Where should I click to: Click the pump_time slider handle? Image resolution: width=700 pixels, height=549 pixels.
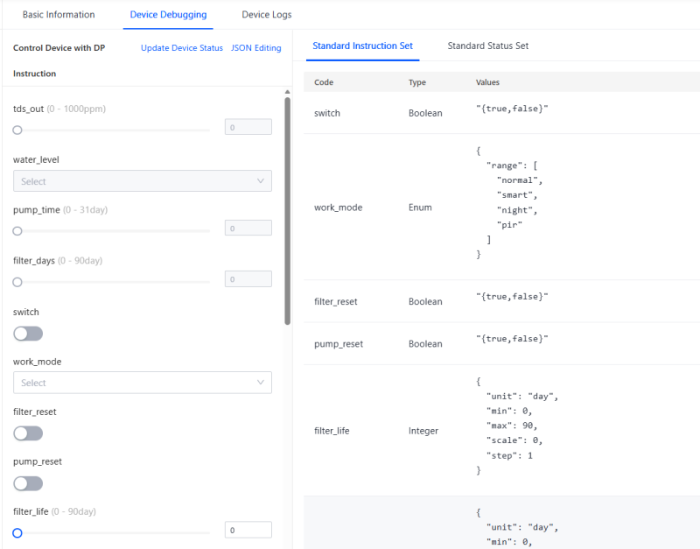pos(17,231)
